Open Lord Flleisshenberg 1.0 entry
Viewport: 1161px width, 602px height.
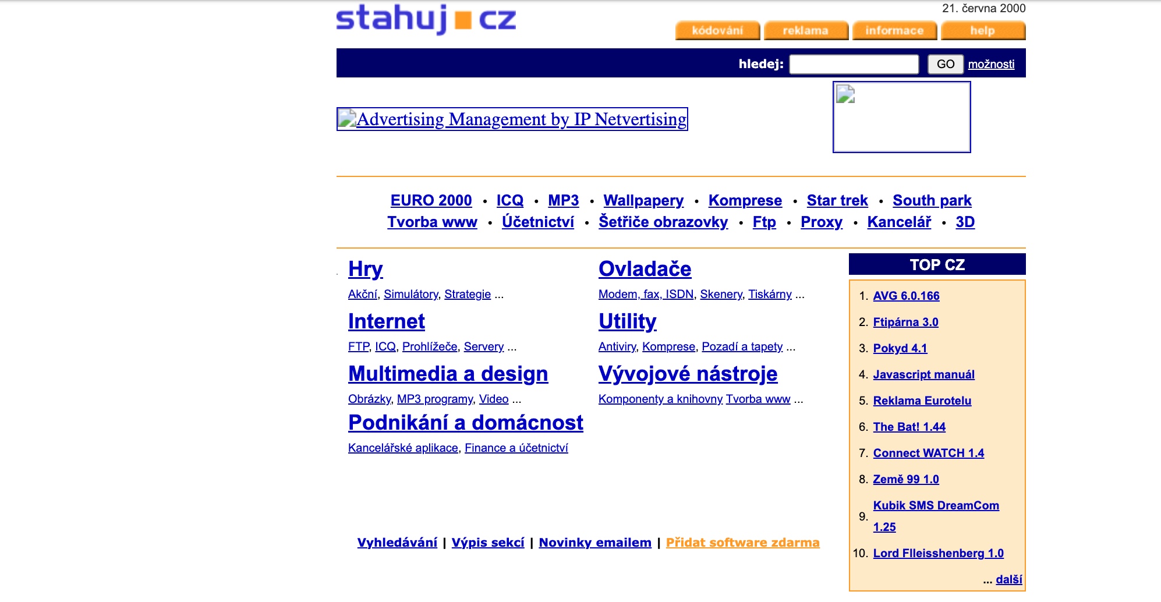pyautogui.click(x=939, y=553)
